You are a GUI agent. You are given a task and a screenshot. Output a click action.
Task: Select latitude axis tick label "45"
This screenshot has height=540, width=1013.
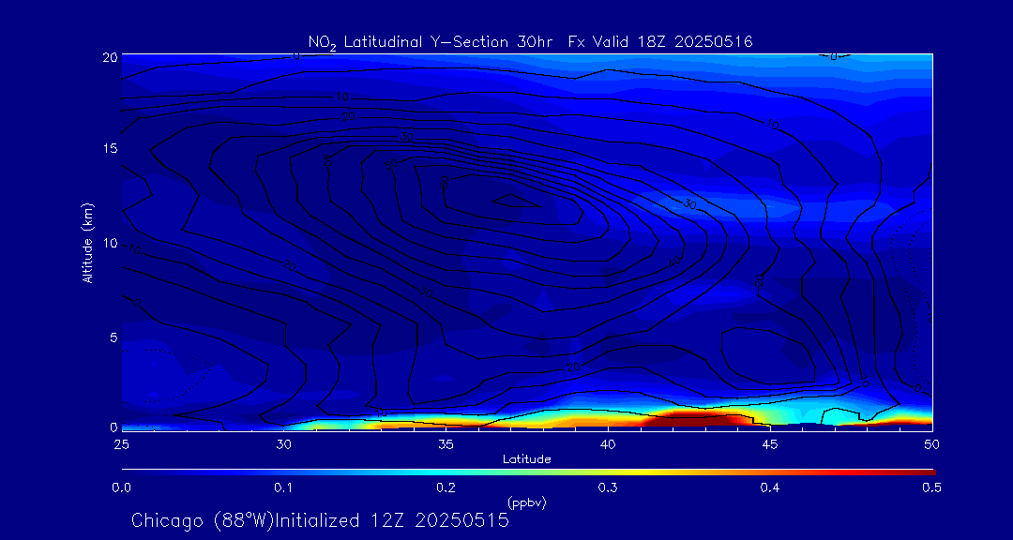[770, 444]
